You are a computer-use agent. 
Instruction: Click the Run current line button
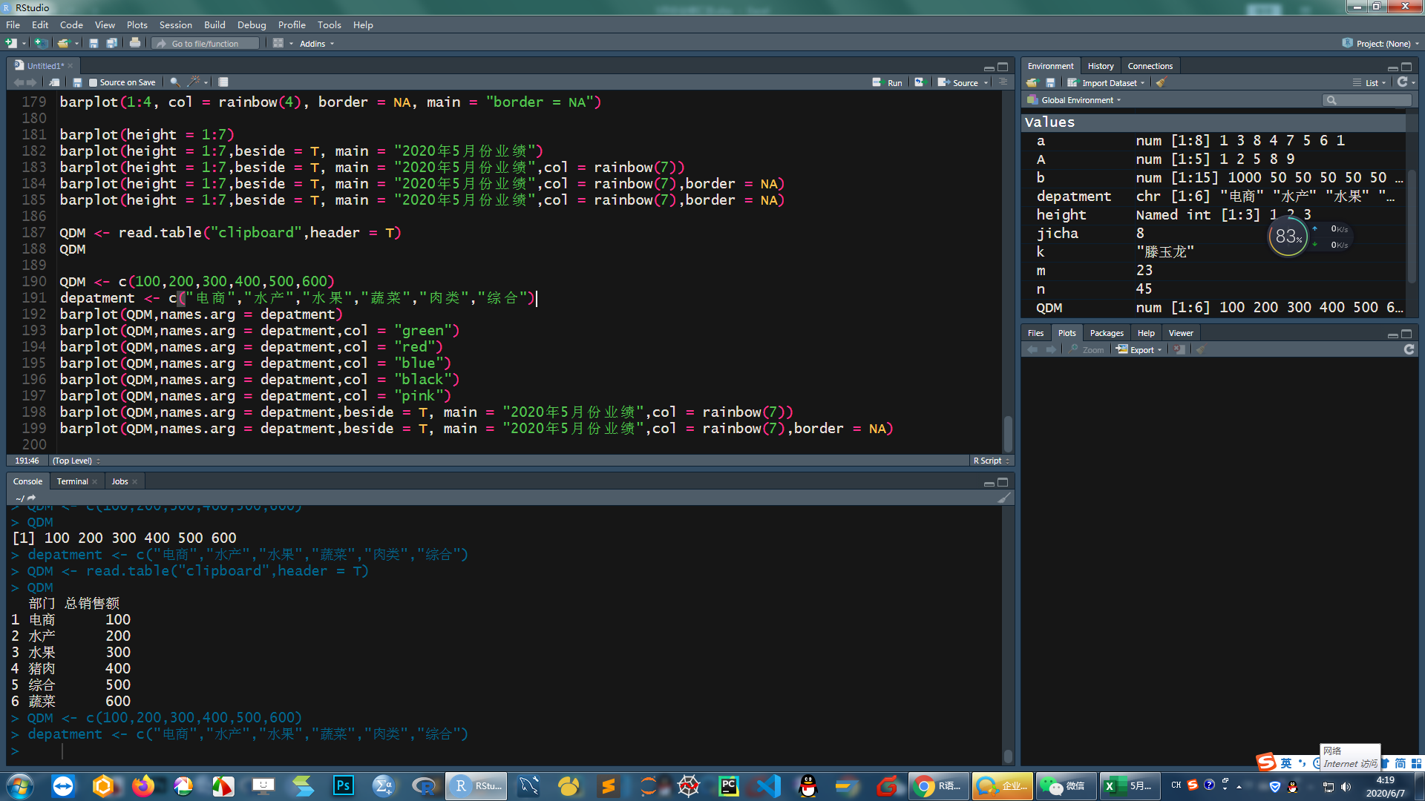(x=888, y=82)
